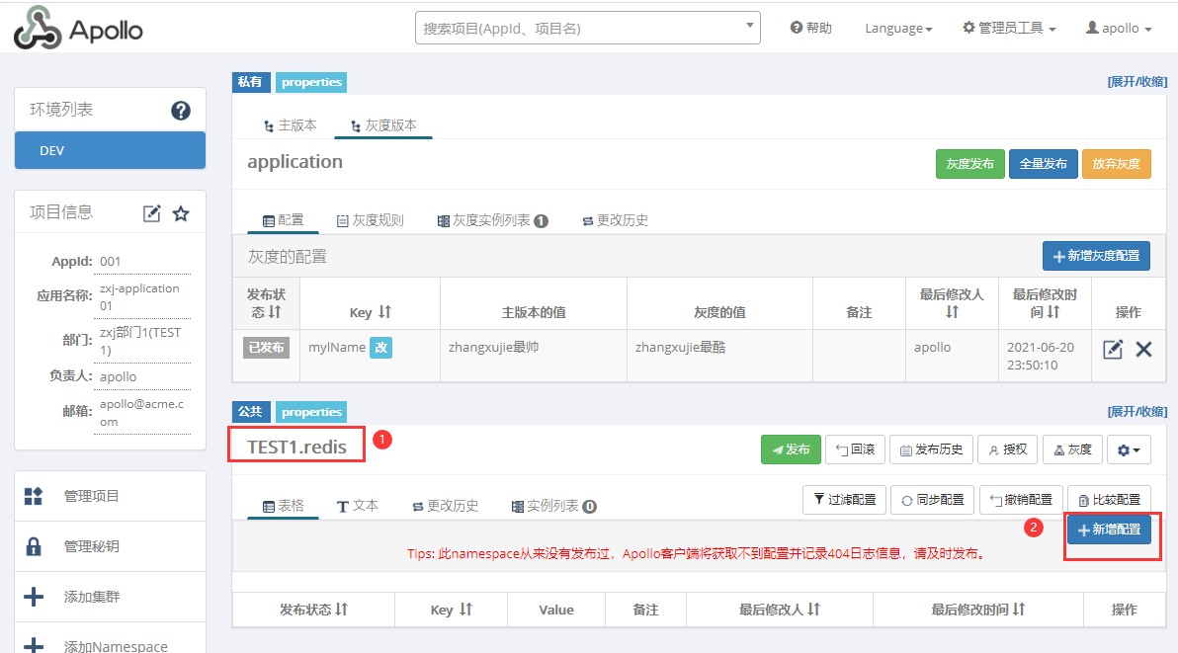
Task: Select the 管理秘钥 lock icon in sidebar
Action: (36, 545)
